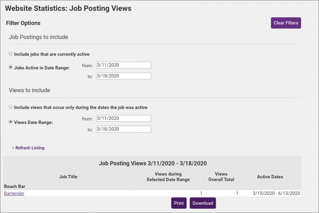Image resolution: width=319 pixels, height=213 pixels.
Task: Choose 'Include views only during active dates' option
Action: click(x=11, y=107)
